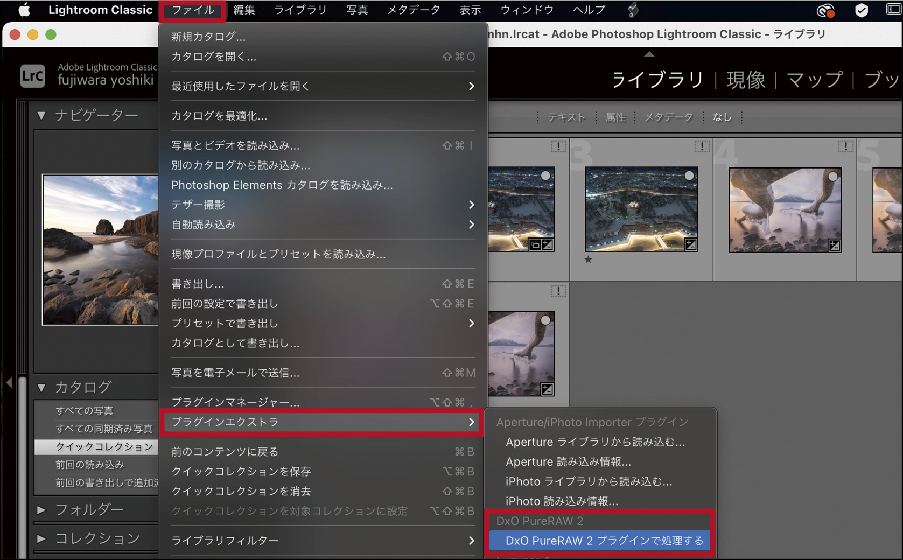This screenshot has width=903, height=560.
Task: Select the 属性 filter option
Action: (x=615, y=117)
